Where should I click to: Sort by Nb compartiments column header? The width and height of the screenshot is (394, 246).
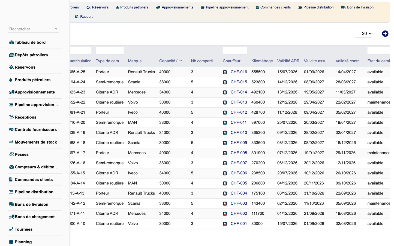pyautogui.click(x=204, y=61)
